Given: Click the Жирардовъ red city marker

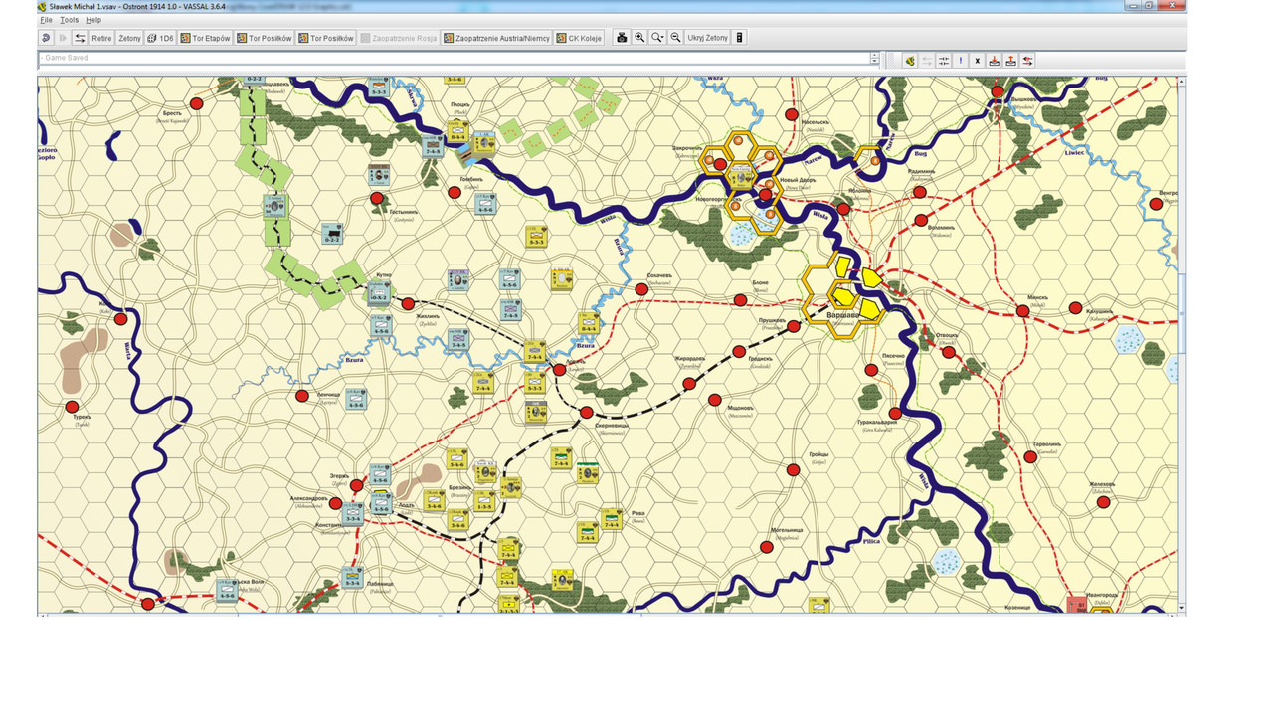Looking at the screenshot, I should (x=689, y=383).
